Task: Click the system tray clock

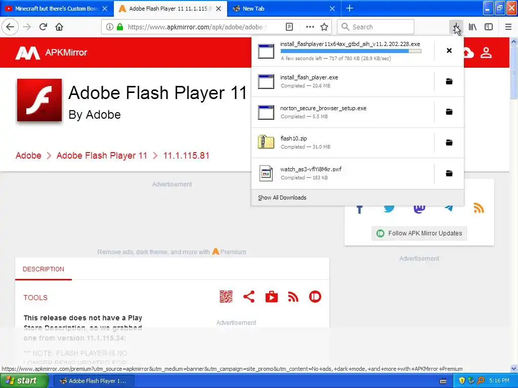Action: 499,381
